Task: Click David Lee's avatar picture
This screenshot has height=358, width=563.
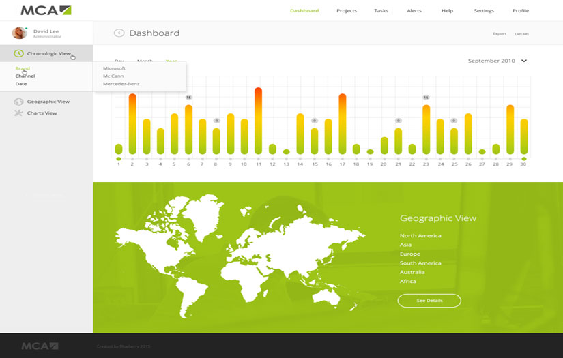Action: tap(19, 33)
